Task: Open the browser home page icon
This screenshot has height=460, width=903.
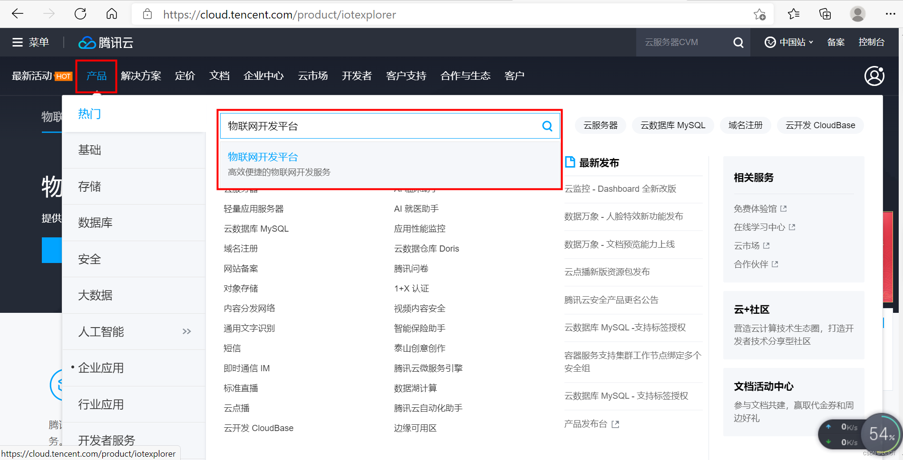Action: (x=112, y=14)
